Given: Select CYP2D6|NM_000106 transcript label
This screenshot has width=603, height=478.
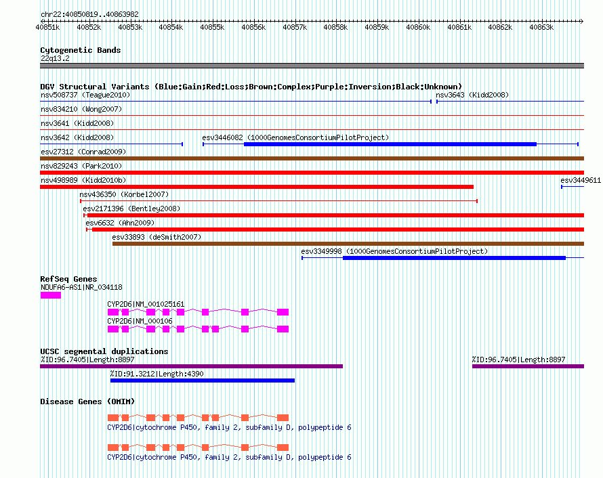Looking at the screenshot, I should click(x=140, y=321).
